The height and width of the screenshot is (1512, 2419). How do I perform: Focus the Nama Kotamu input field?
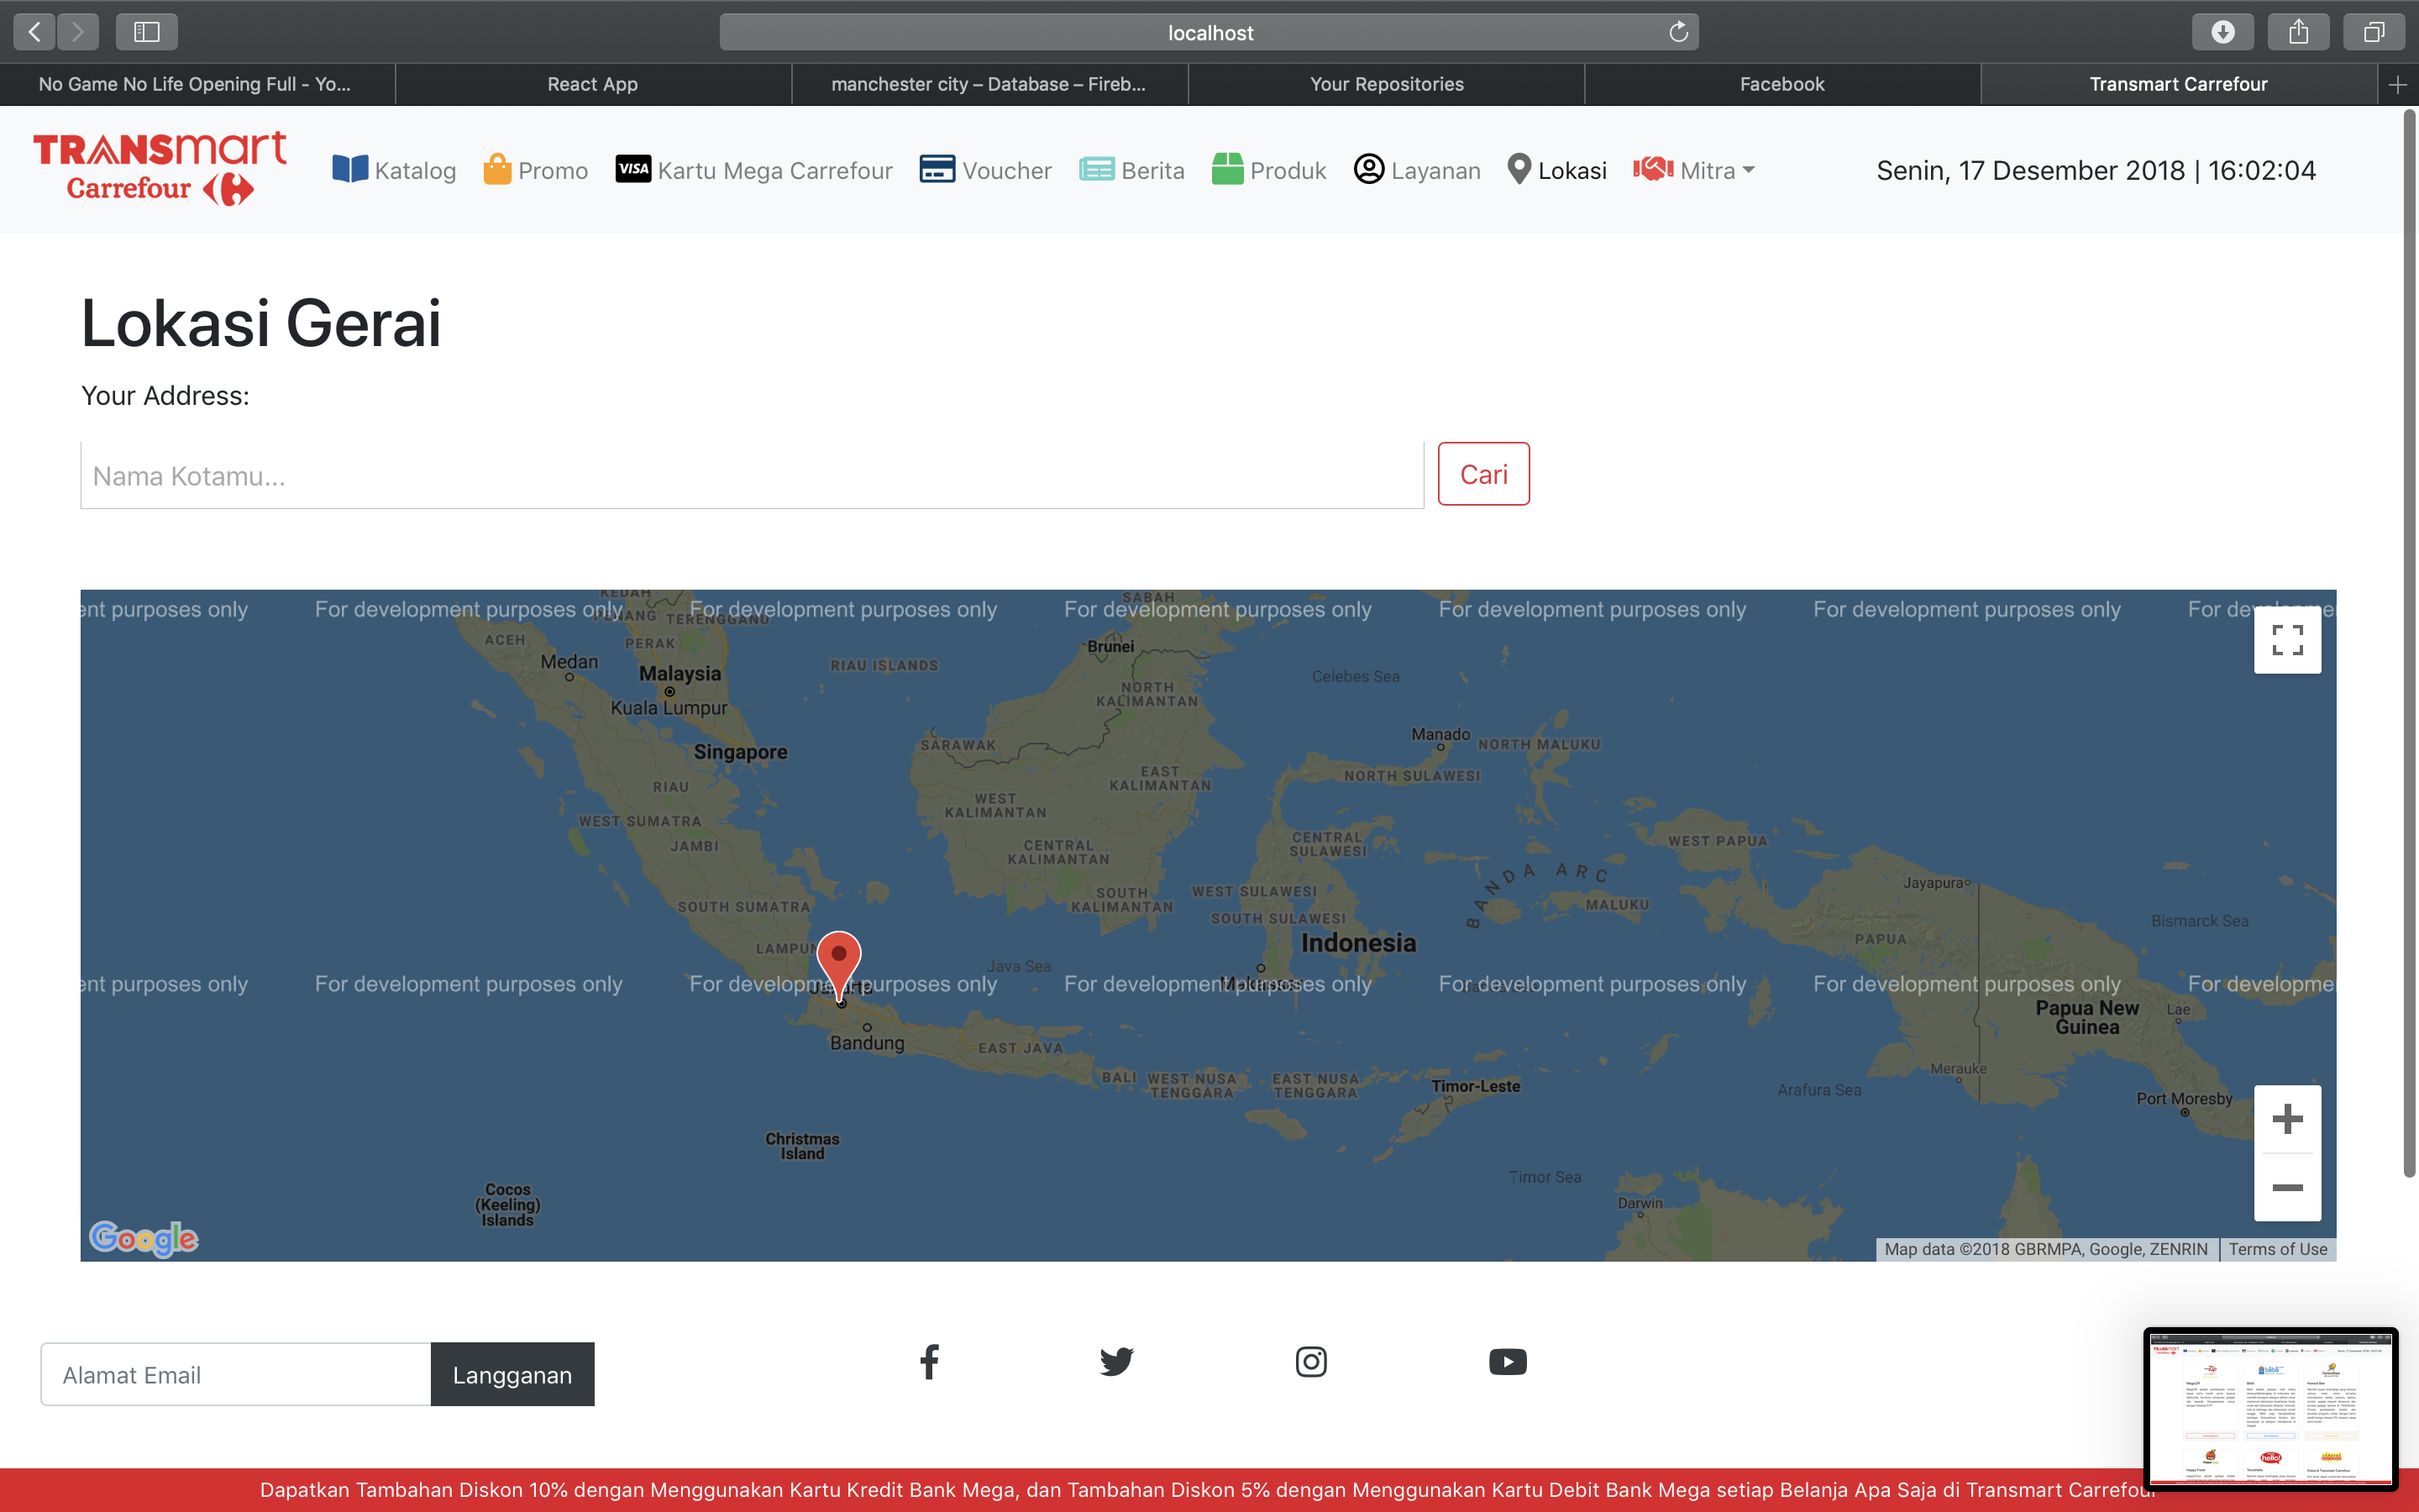point(752,475)
